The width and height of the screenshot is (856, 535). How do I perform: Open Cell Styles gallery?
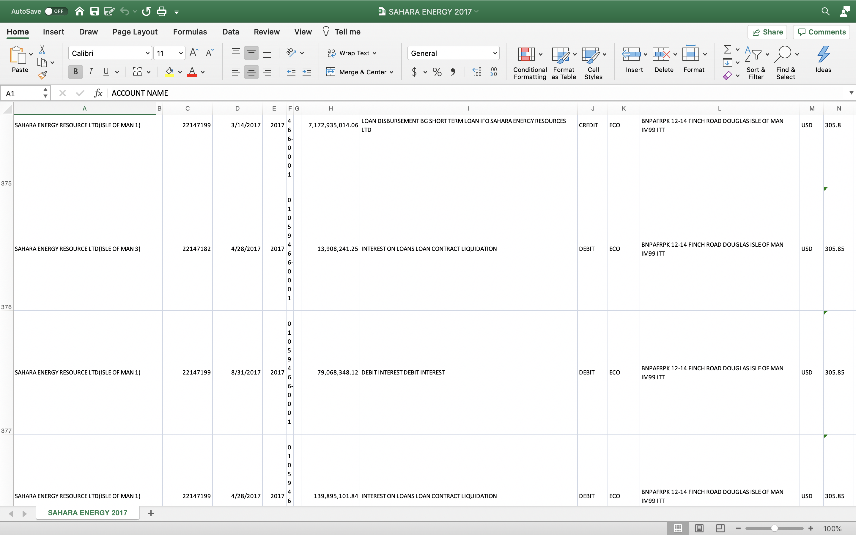594,63
